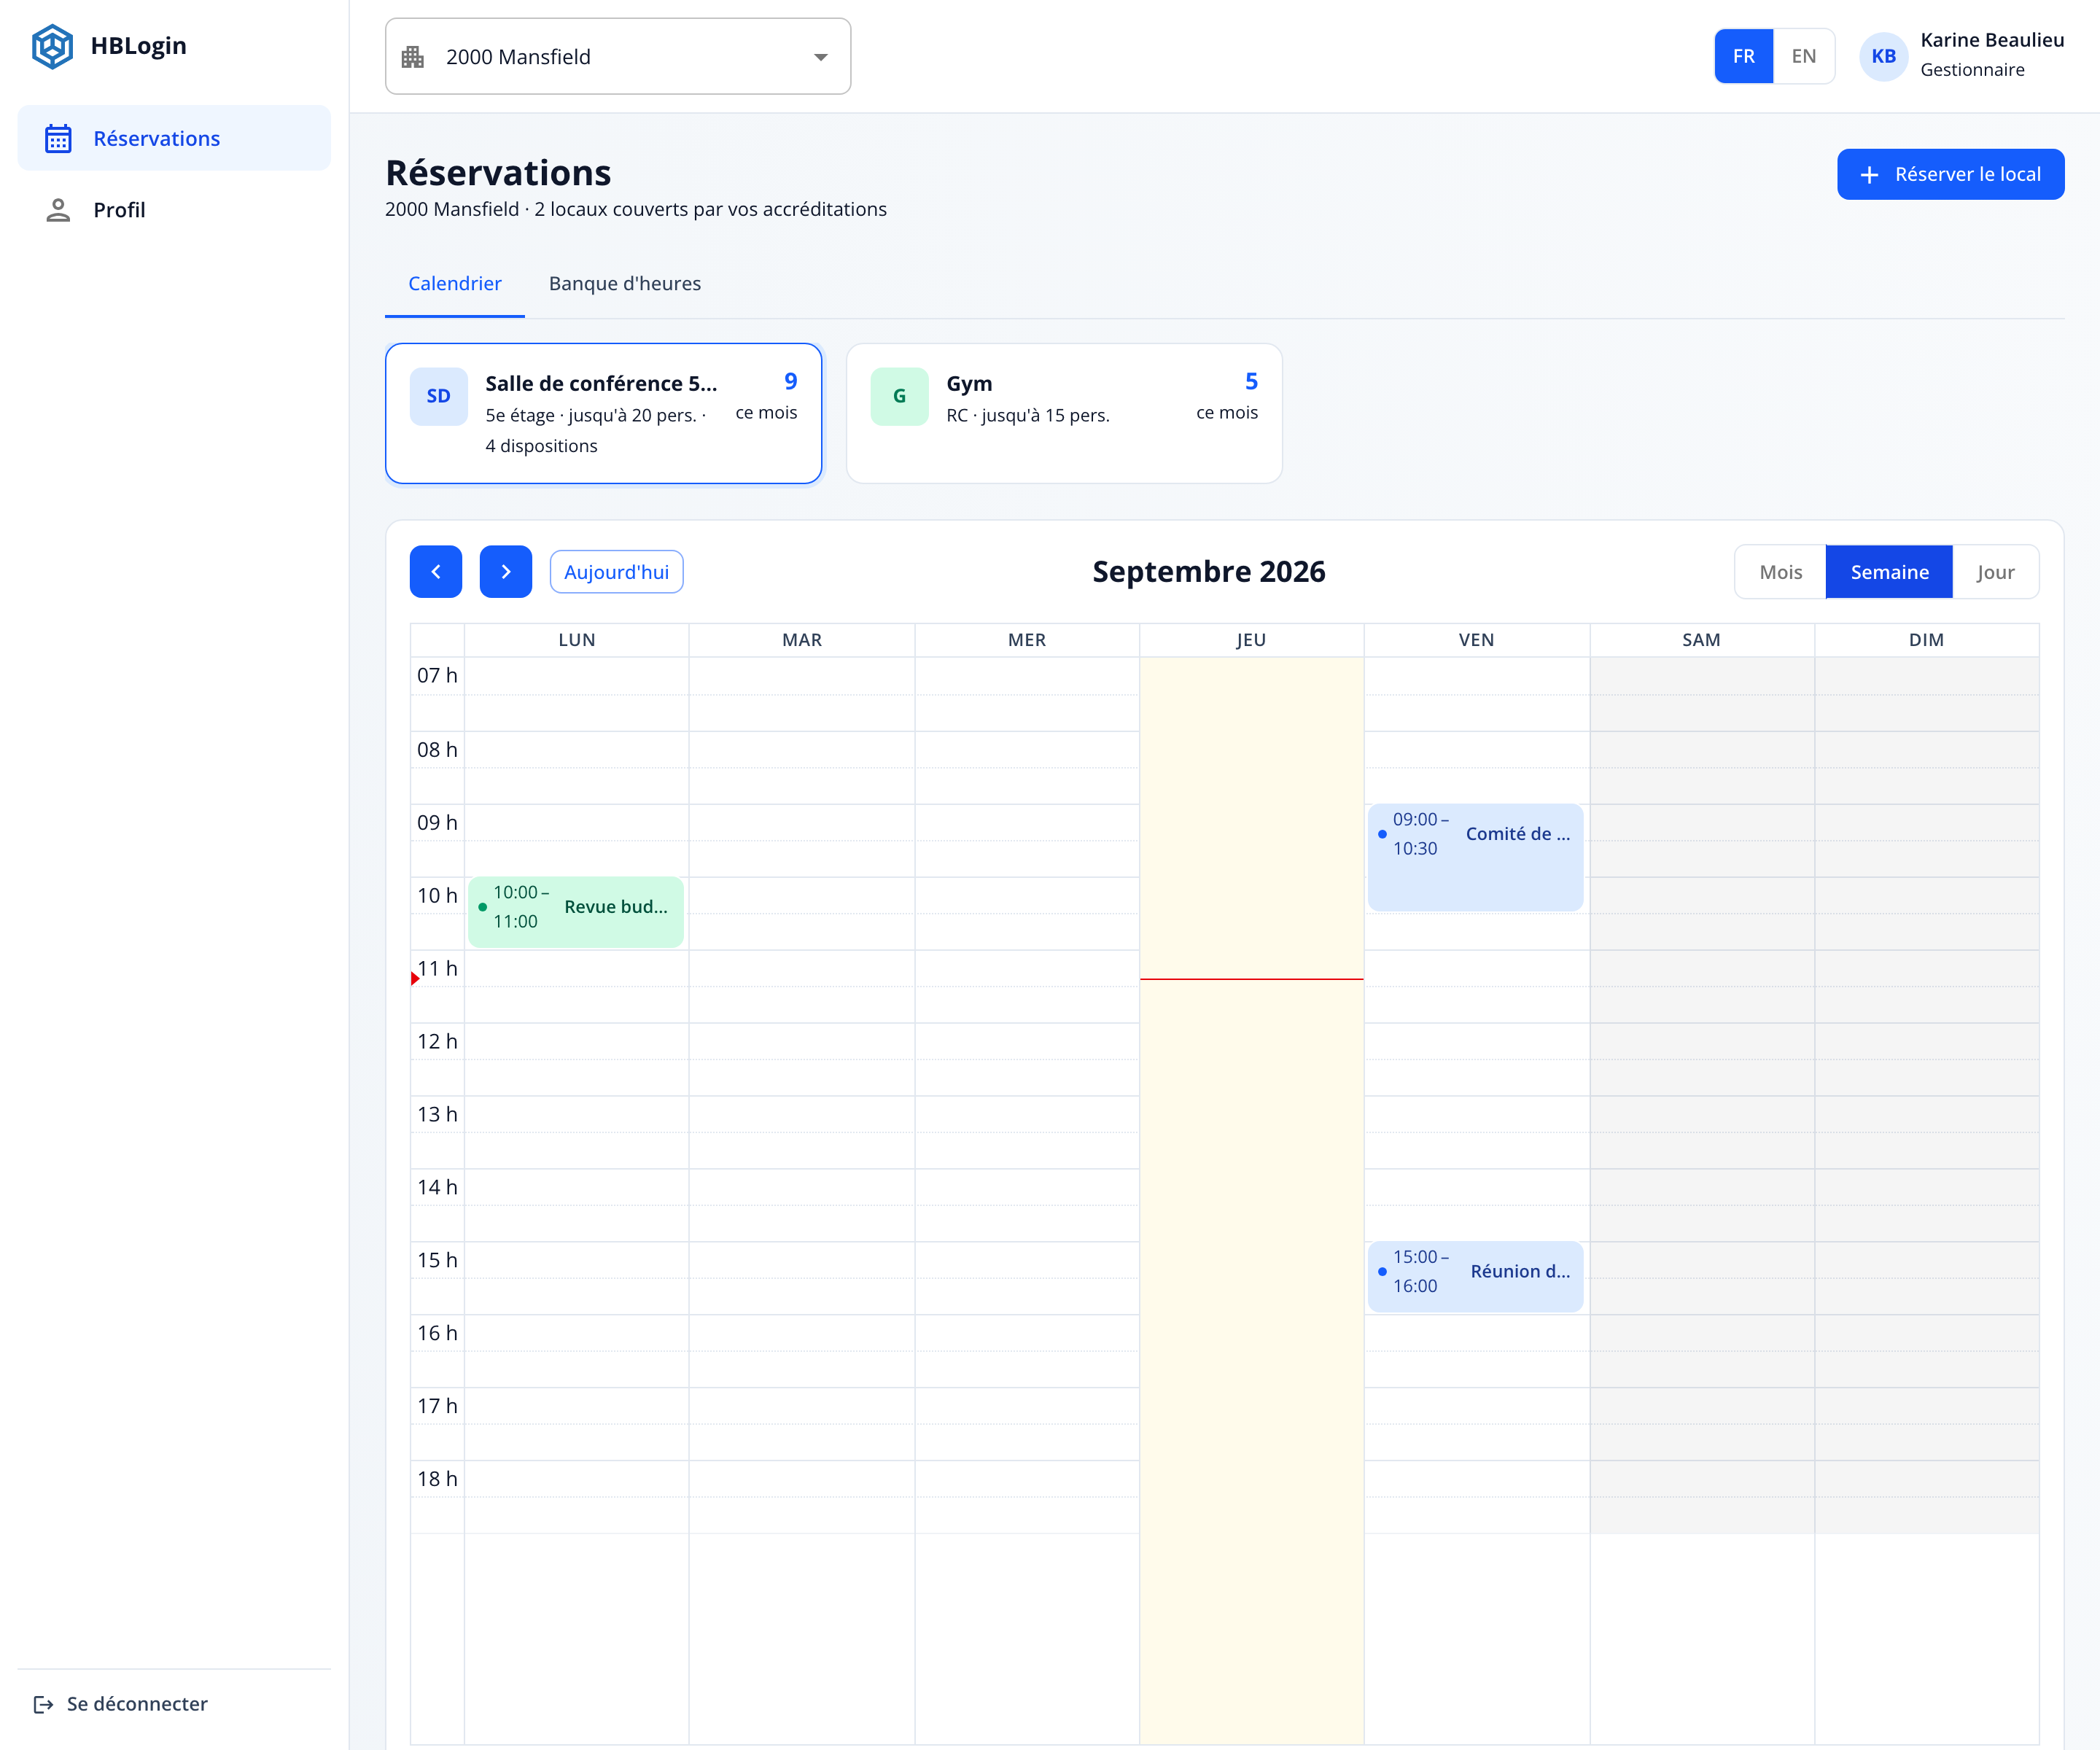
Task: Switch to the Calendrier tab
Action: [x=455, y=284]
